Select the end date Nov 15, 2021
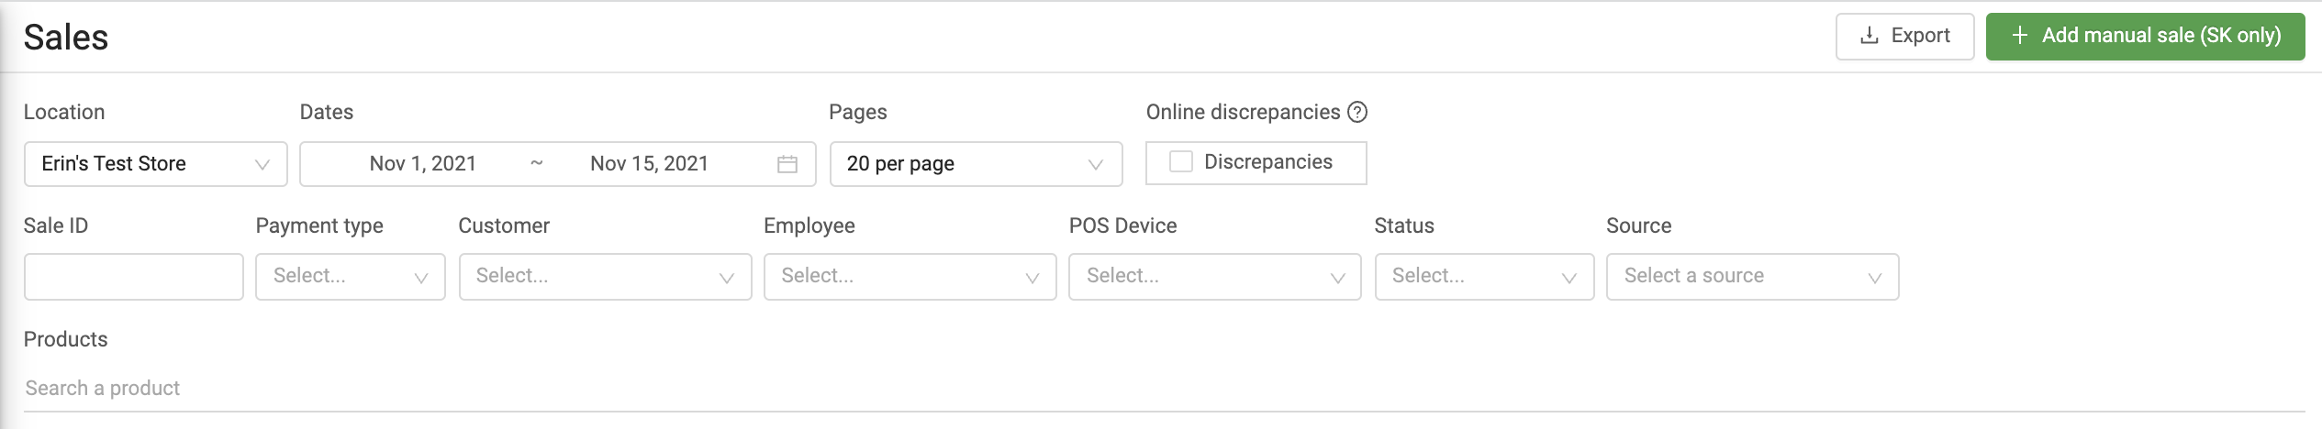This screenshot has height=429, width=2322. point(649,164)
